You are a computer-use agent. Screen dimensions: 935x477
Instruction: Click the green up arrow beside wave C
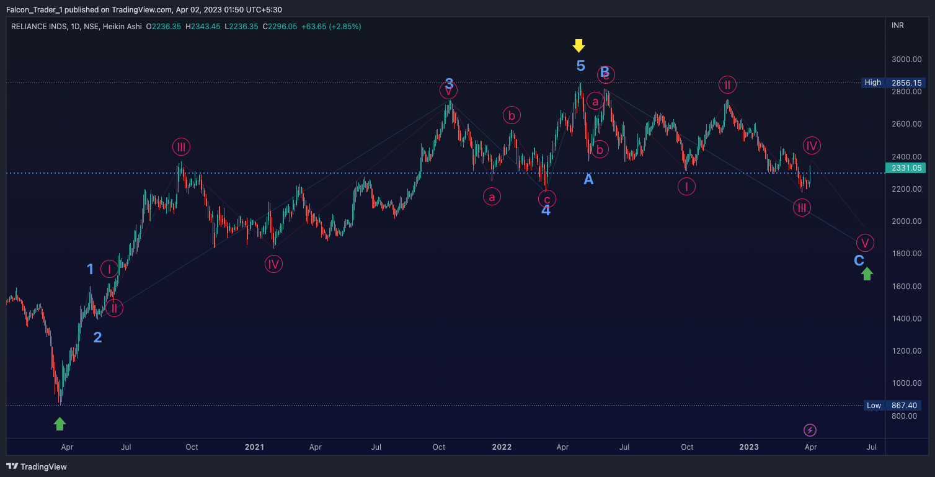pyautogui.click(x=867, y=274)
